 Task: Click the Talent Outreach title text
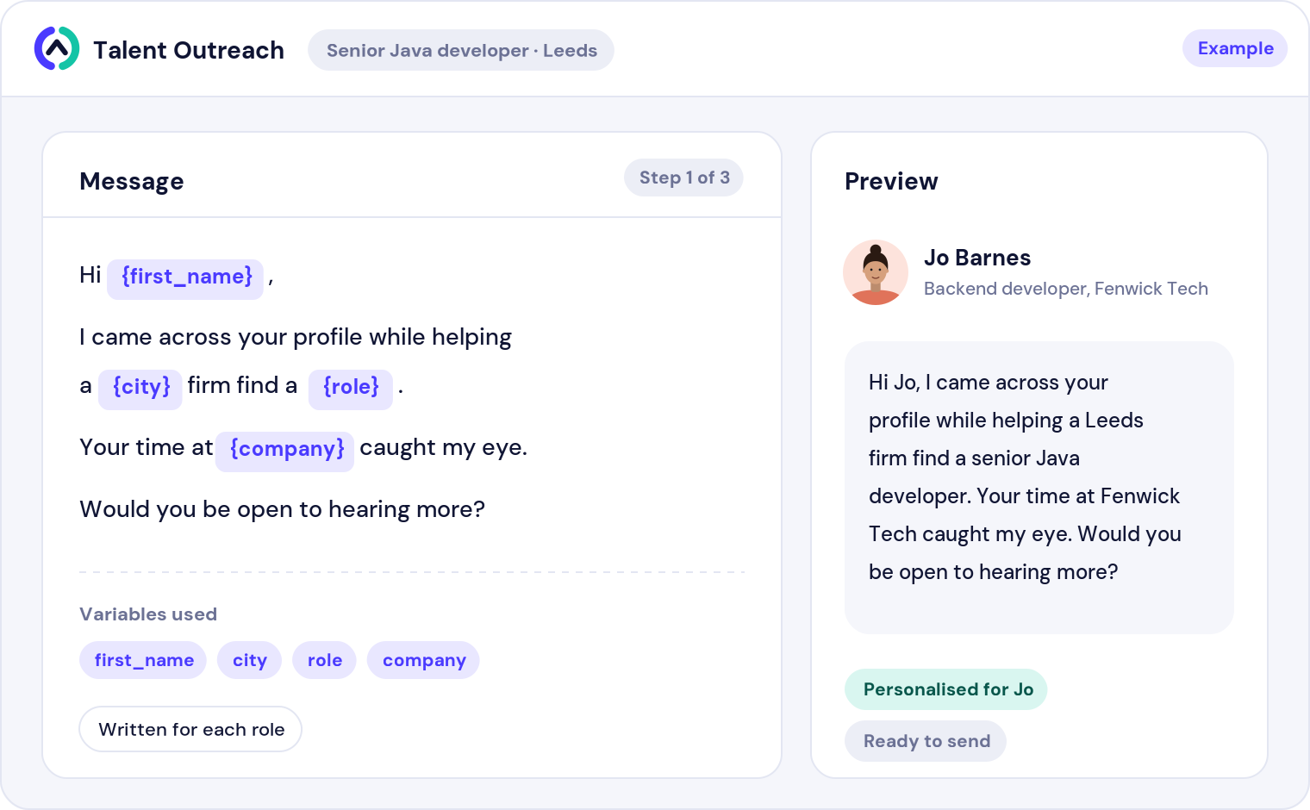pyautogui.click(x=189, y=50)
